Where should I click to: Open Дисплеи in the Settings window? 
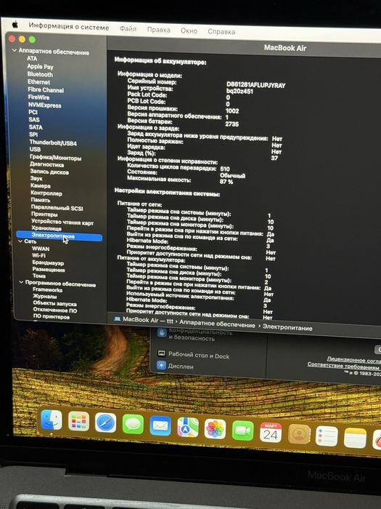tap(176, 366)
